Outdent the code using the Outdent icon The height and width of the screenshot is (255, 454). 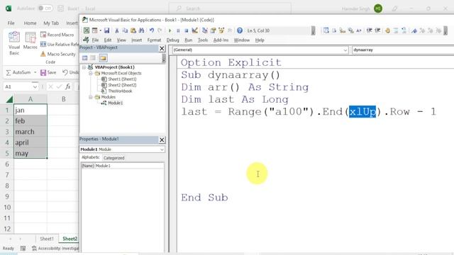pos(377,30)
